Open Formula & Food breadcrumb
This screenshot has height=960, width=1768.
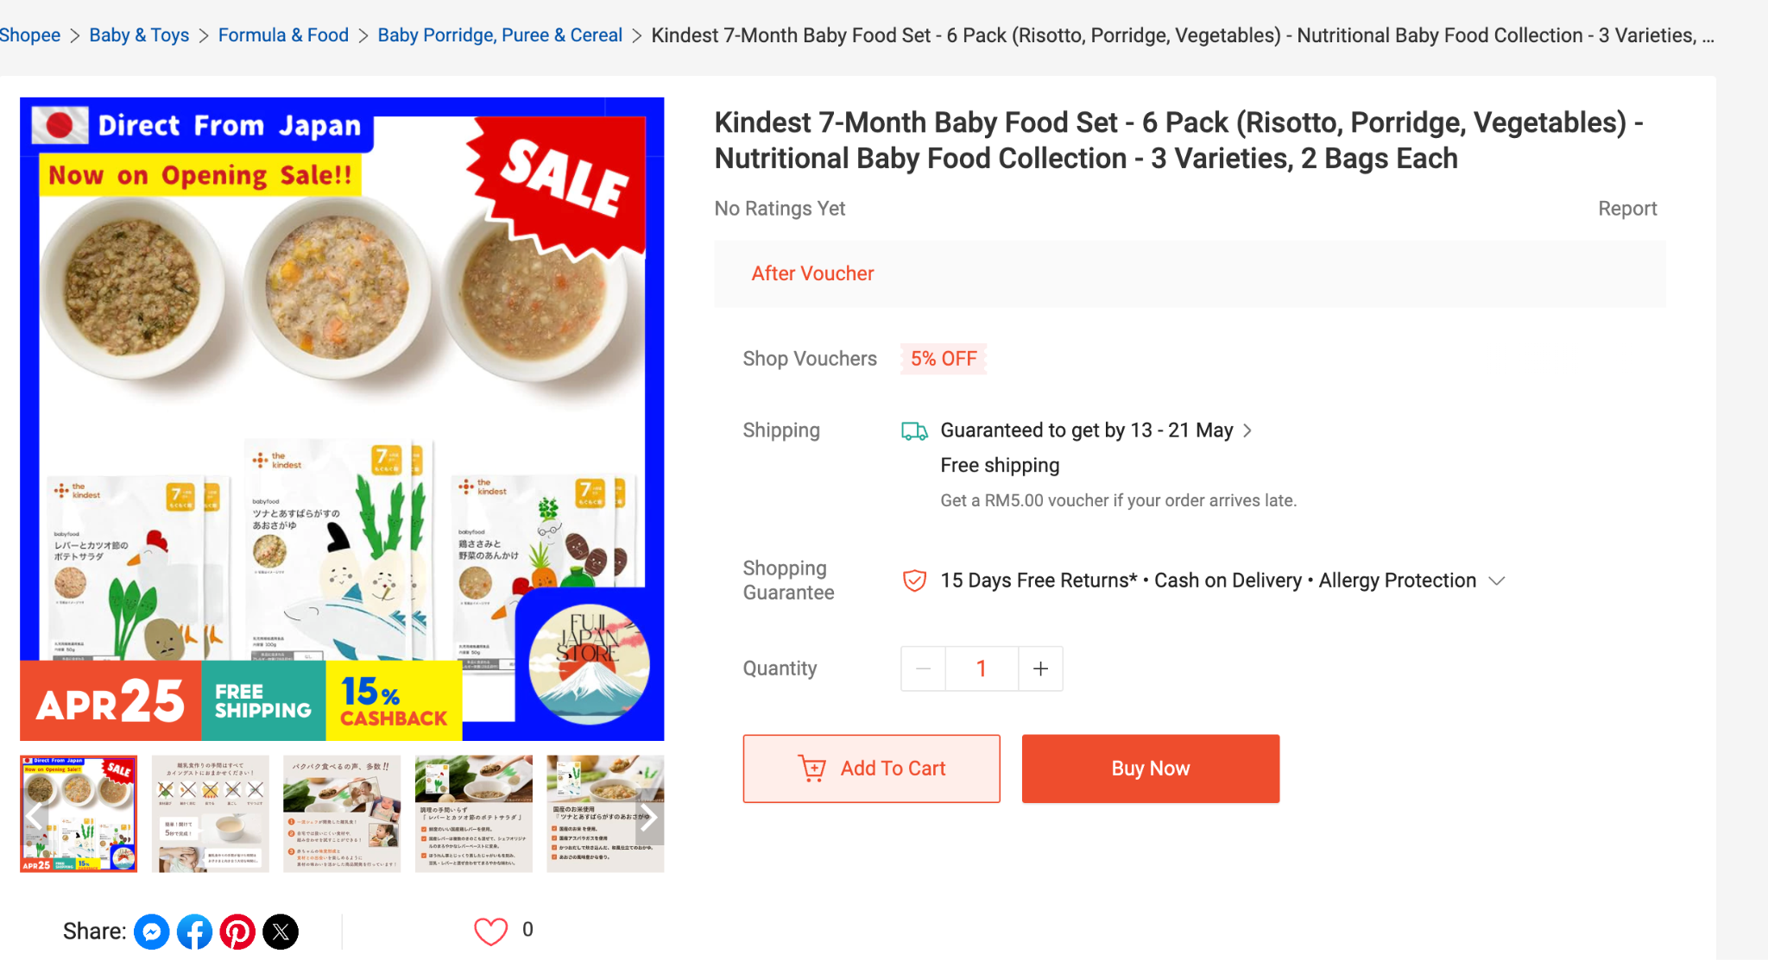[x=283, y=35]
